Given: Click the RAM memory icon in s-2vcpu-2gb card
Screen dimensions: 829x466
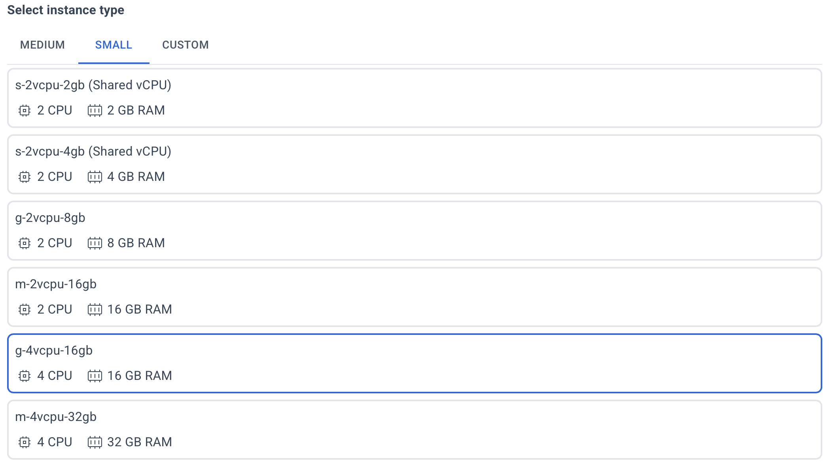Looking at the screenshot, I should 95,111.
